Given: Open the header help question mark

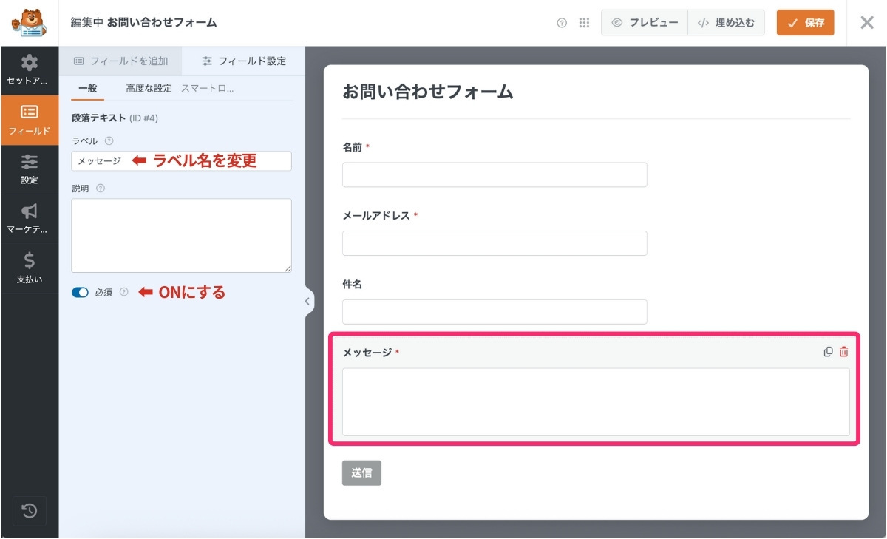Looking at the screenshot, I should 563,21.
